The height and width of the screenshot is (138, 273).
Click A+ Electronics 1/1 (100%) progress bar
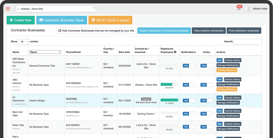coord(169,100)
